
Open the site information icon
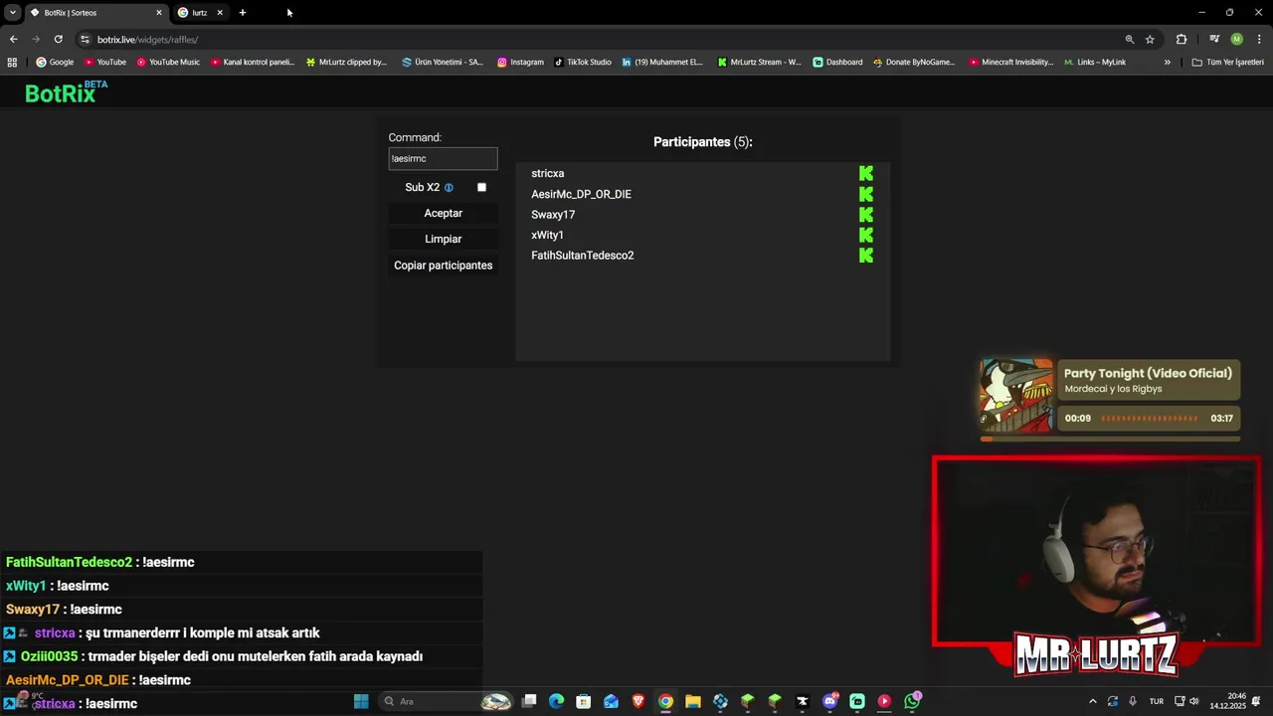click(85, 40)
